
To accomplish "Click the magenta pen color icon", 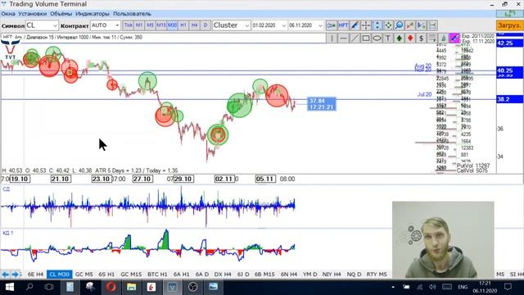I will point(454,39).
